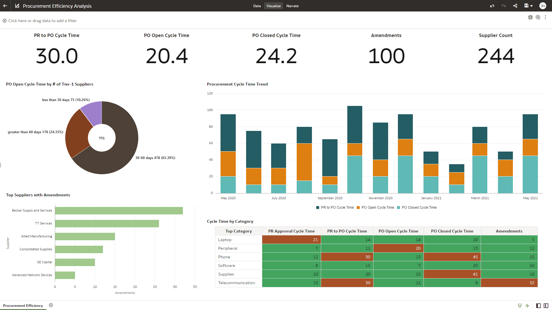Viewport: 552px width, 310px height.
Task: Select the Telecommunication row in Cycle Time table
Action: (236, 283)
